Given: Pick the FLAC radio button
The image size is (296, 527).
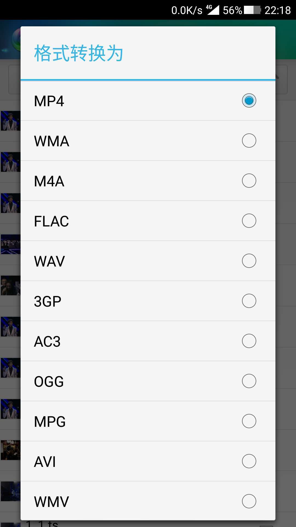Looking at the screenshot, I should [x=249, y=221].
